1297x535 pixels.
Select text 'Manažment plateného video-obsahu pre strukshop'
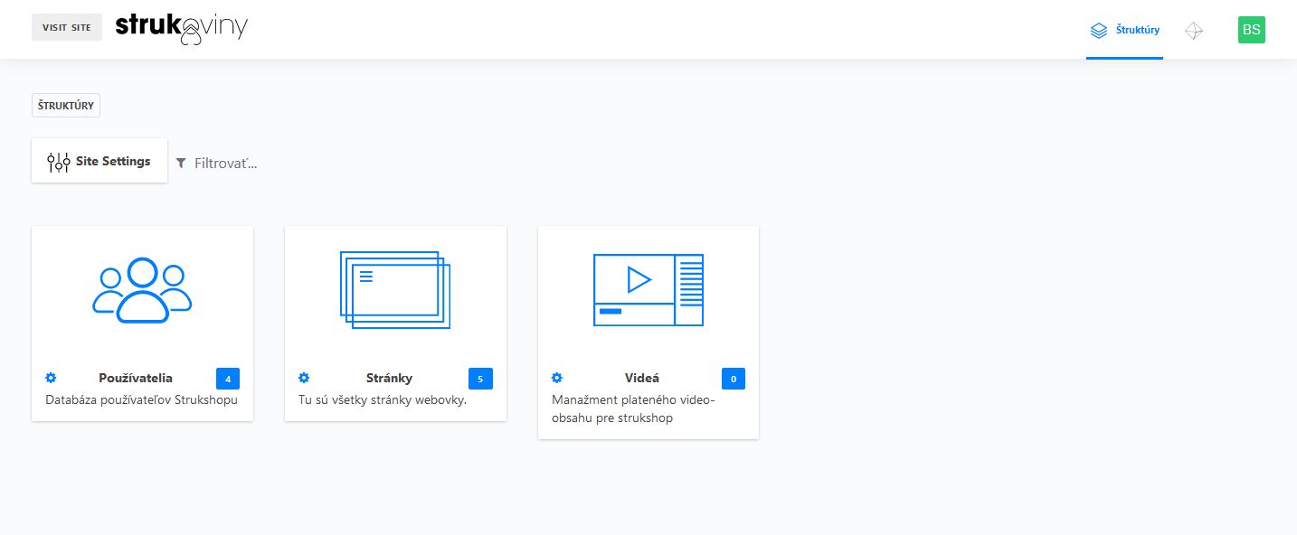click(x=633, y=408)
